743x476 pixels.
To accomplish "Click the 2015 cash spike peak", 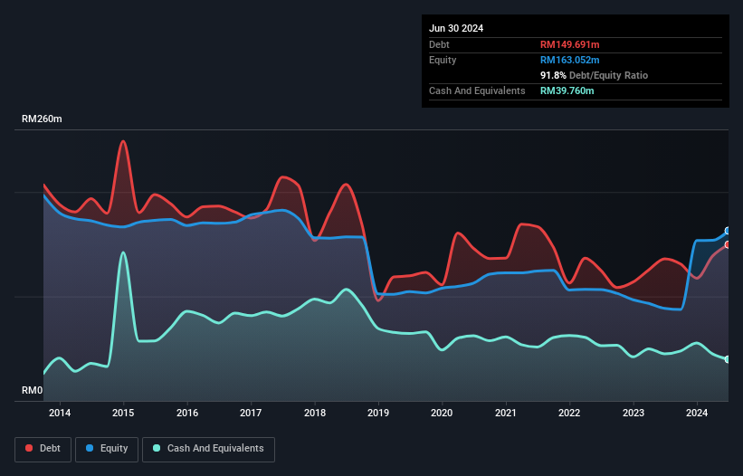I will (123, 252).
